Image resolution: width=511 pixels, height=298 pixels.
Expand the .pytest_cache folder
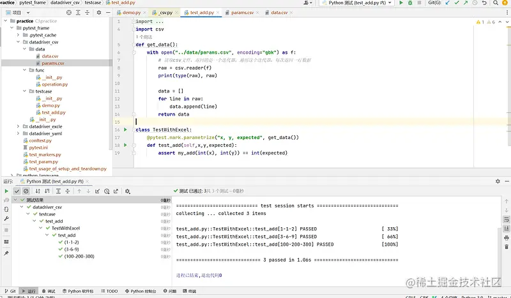tap(18, 35)
